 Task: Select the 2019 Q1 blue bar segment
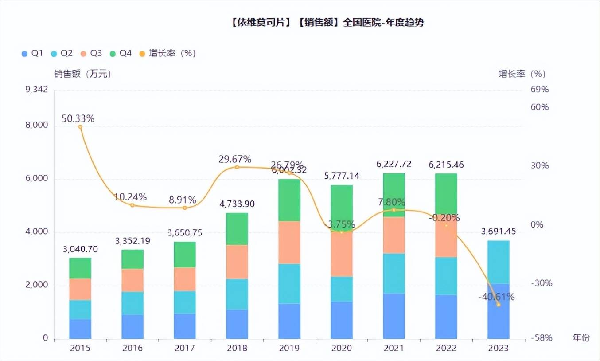pos(289,322)
